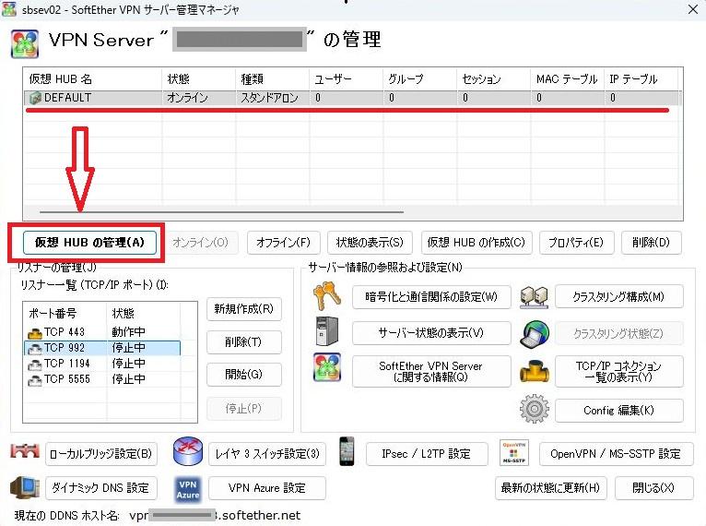Viewport: 706px width, 526px height.
Task: Click the listener 停止(P) button
Action: click(244, 409)
